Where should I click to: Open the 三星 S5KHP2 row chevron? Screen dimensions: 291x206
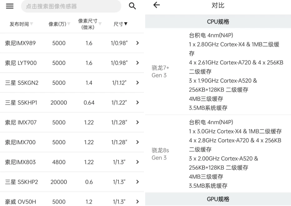(137, 182)
